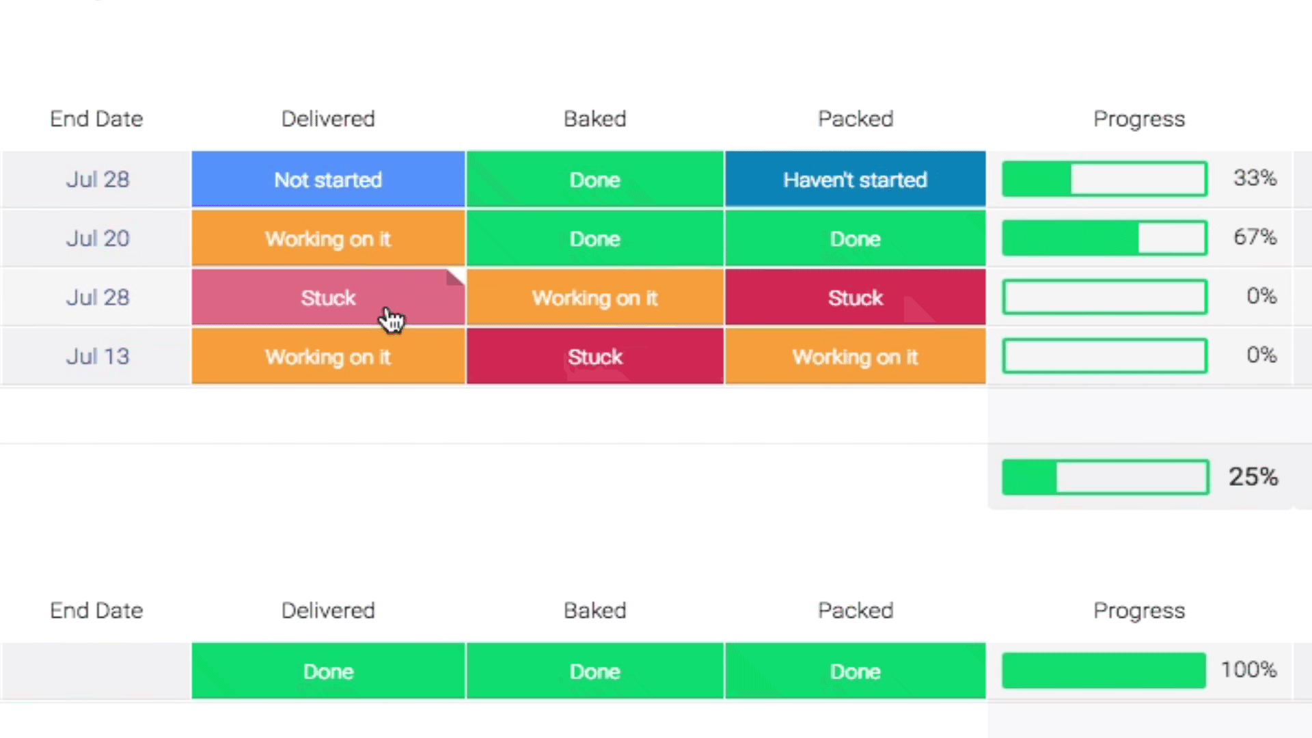Open the Not started status in Delivered
Viewport: 1312px width, 738px height.
328,179
